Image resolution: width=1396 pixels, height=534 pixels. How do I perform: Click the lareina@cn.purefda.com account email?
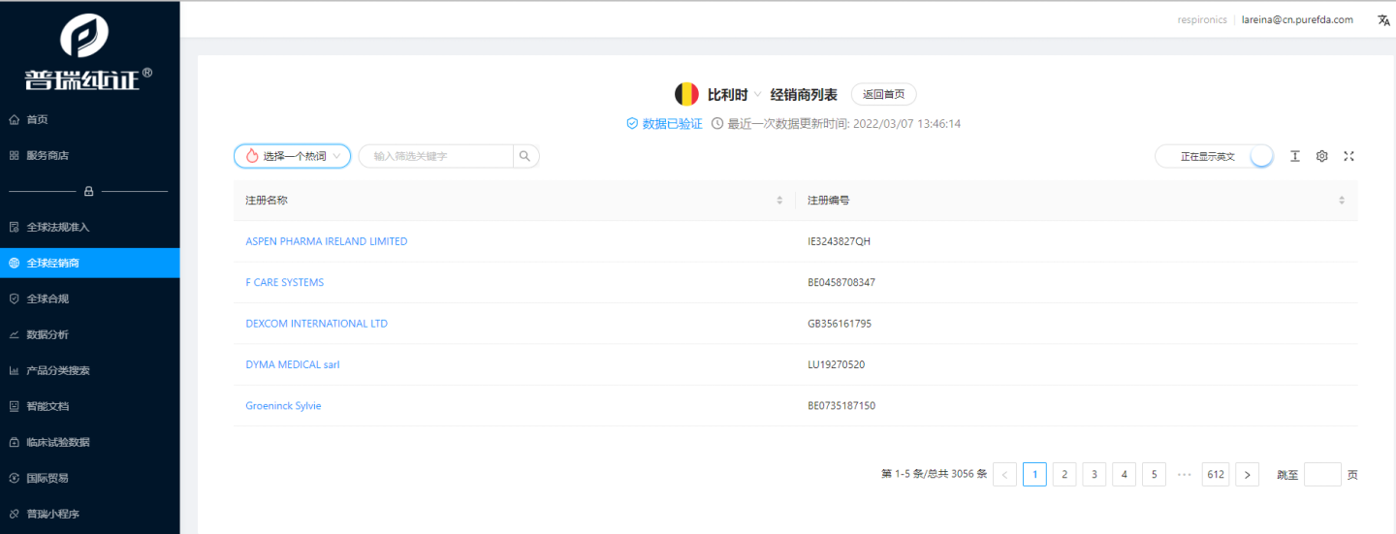1297,19
